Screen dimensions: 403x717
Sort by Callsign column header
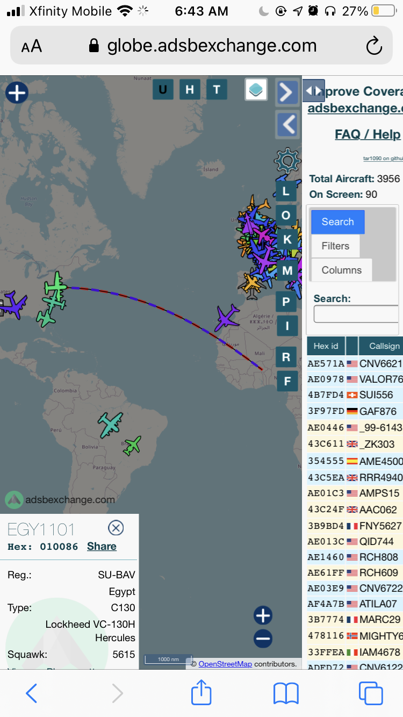coord(381,346)
